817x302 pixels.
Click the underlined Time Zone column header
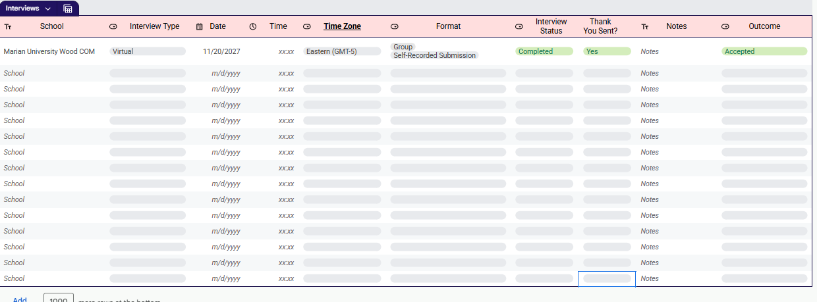point(342,26)
